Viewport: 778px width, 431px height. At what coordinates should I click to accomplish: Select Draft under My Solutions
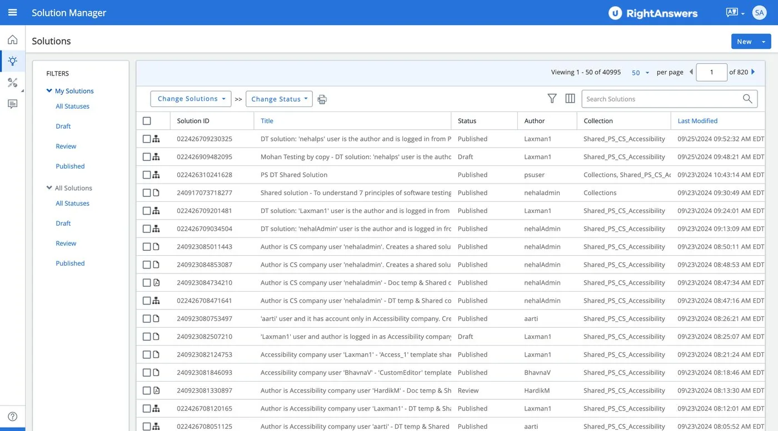[x=63, y=126]
